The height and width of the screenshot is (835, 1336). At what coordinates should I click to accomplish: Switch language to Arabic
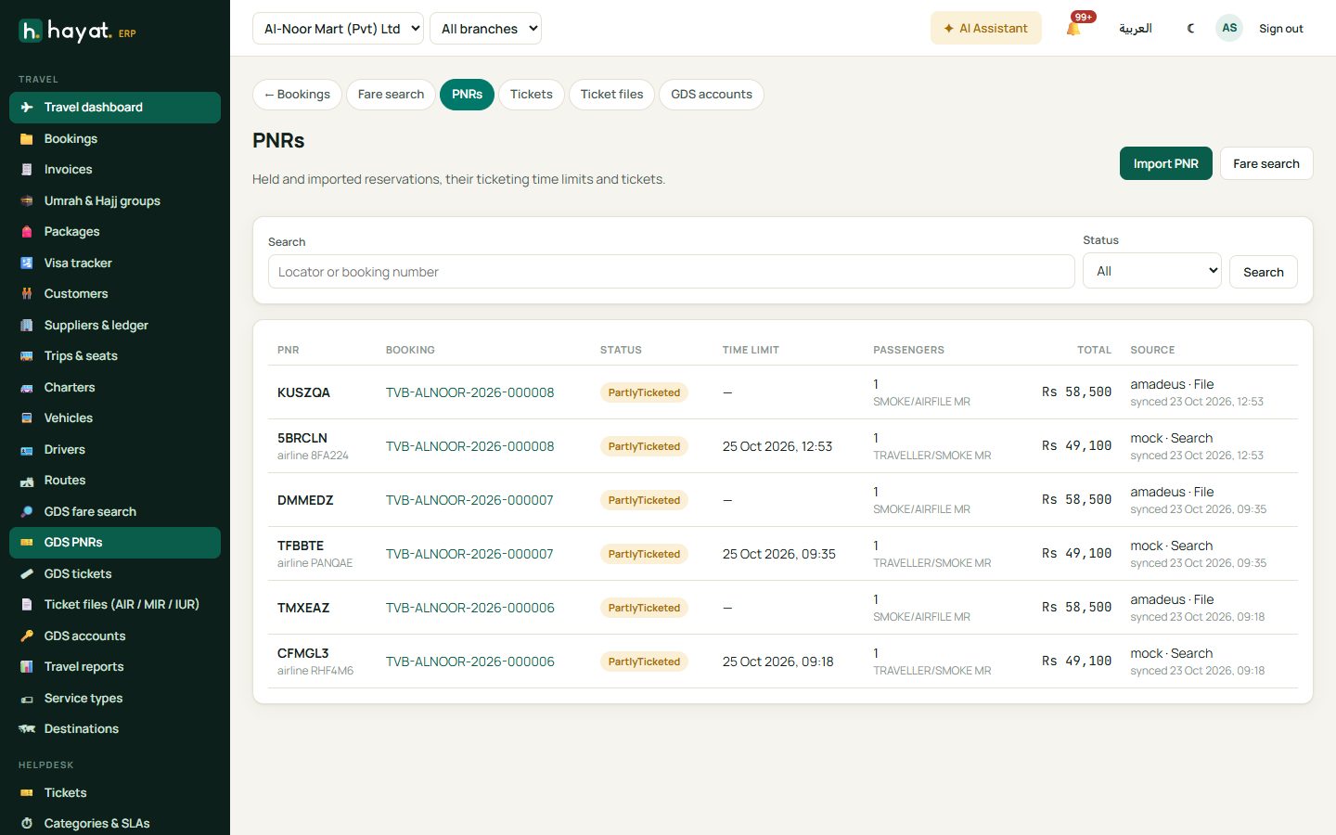click(x=1136, y=29)
